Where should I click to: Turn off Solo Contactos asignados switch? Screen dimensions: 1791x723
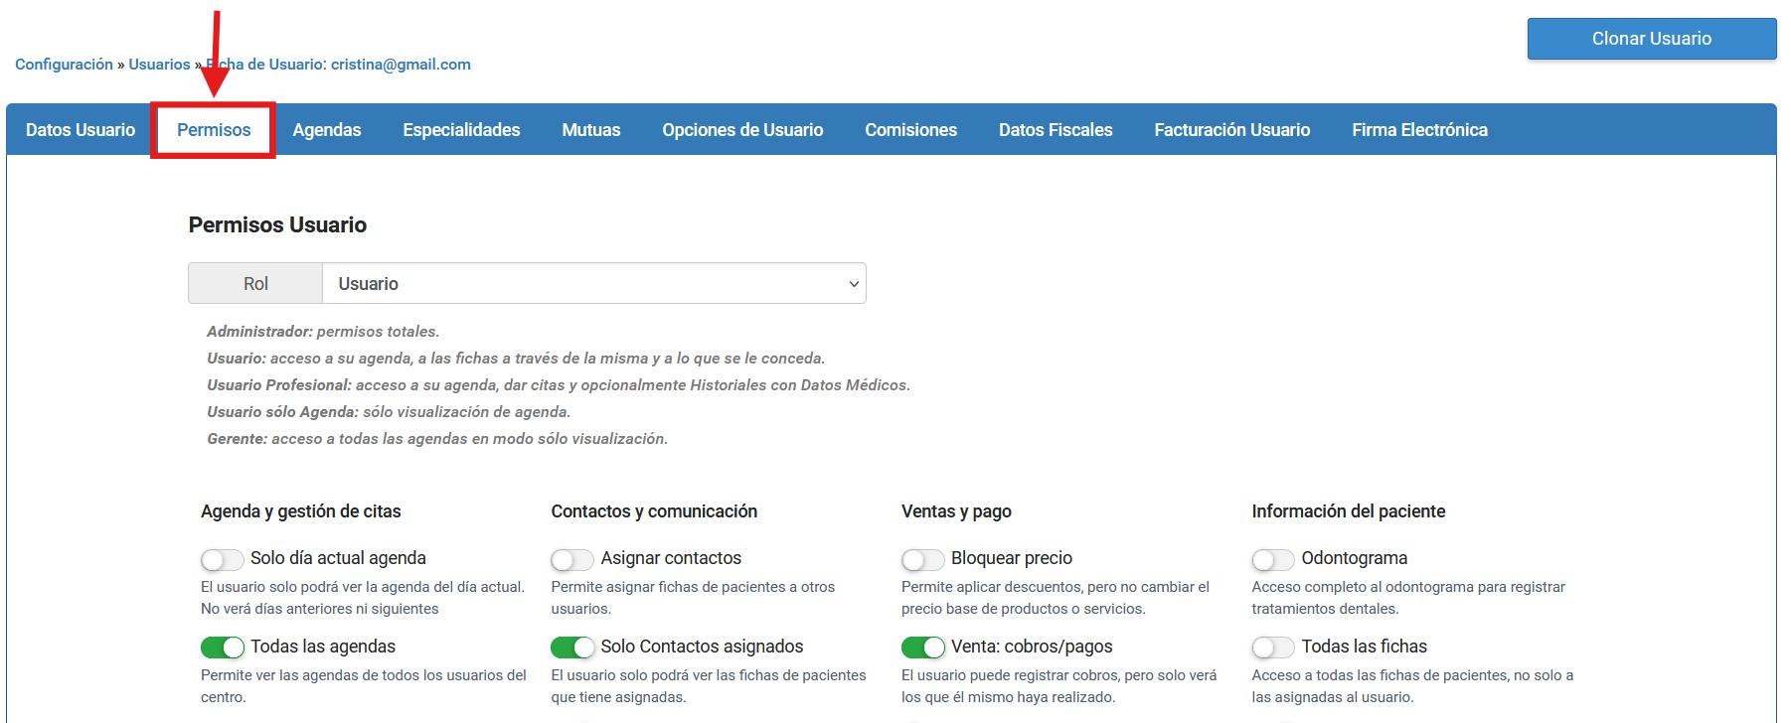[571, 648]
